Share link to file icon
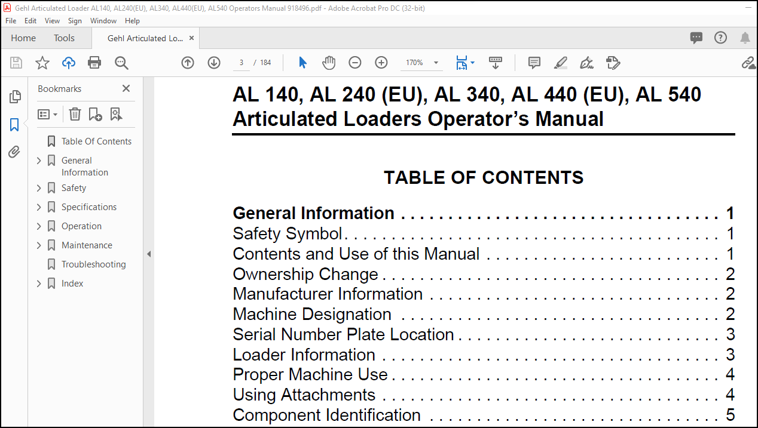Screen dimensions: 758x428 pos(748,63)
